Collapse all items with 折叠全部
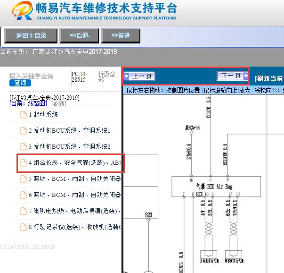The width and height of the screenshot is (284, 273). point(106,77)
